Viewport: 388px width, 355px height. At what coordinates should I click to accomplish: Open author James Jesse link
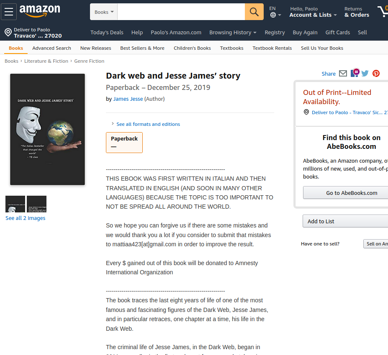click(x=128, y=99)
